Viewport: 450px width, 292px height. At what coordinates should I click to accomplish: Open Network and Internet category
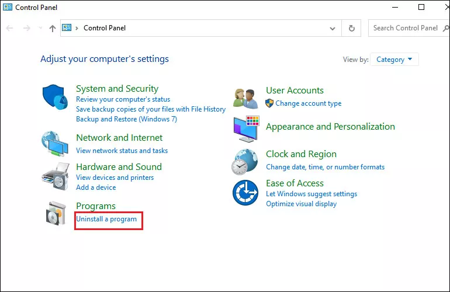[x=119, y=138]
